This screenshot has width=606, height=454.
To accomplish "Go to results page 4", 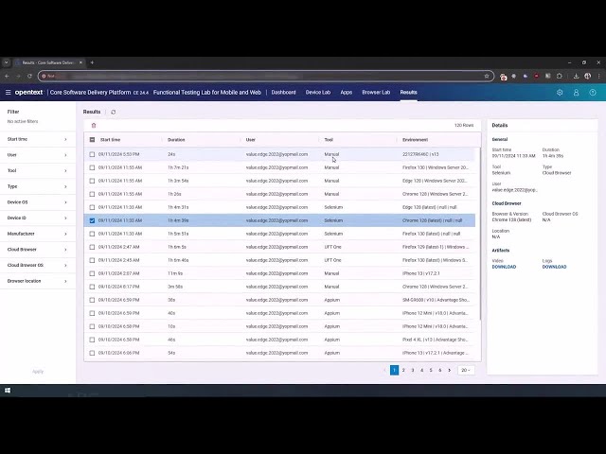I will 421,370.
